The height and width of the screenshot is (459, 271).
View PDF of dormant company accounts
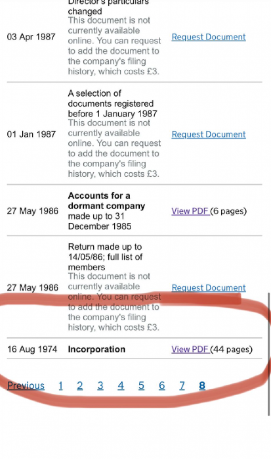click(x=190, y=211)
